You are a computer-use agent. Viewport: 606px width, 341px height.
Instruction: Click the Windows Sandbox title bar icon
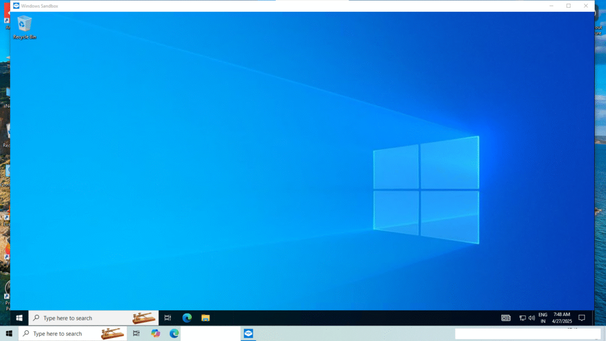coord(16,6)
